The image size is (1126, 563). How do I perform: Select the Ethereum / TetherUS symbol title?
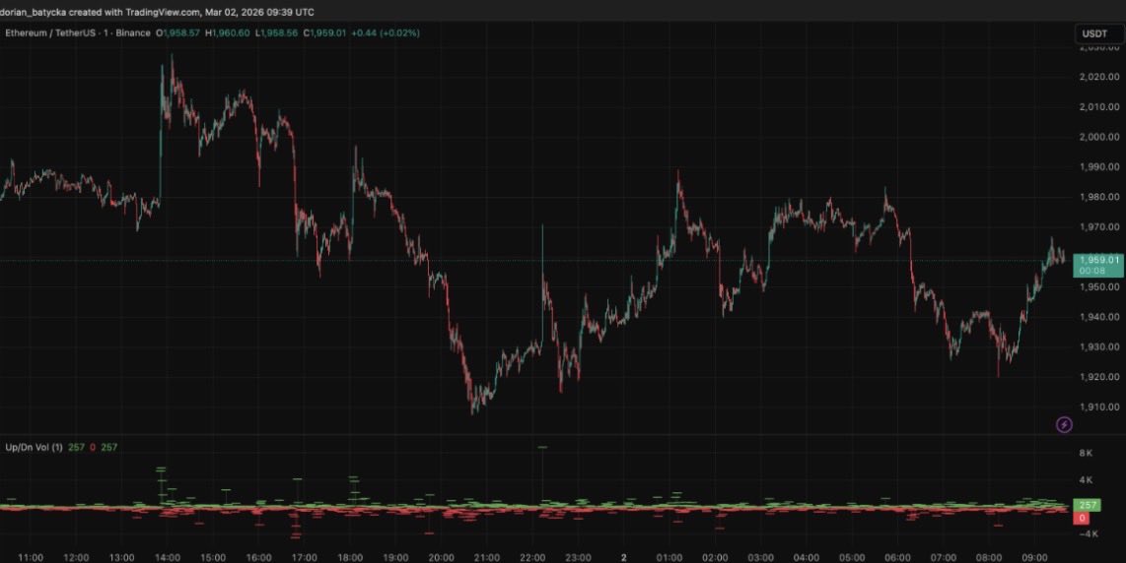point(49,33)
